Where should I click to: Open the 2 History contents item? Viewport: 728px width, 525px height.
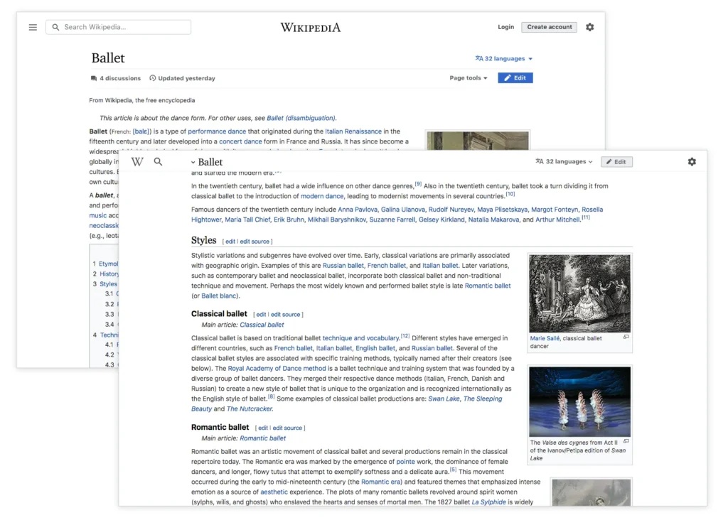pos(105,274)
